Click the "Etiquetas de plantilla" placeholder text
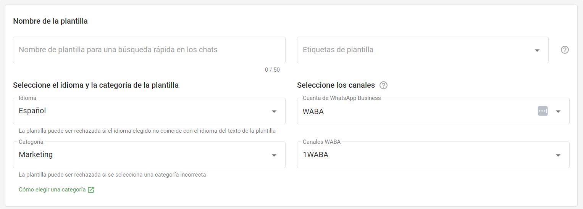 [338, 50]
